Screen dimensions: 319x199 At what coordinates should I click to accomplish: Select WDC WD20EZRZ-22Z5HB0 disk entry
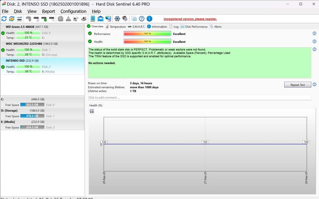42,49
